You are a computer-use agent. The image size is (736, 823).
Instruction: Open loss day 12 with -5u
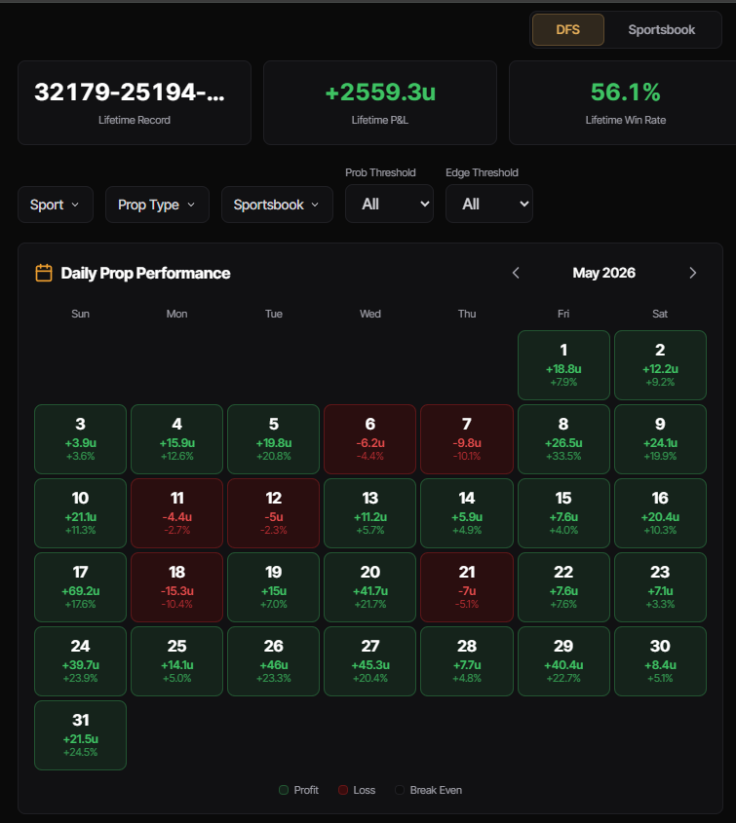(274, 513)
